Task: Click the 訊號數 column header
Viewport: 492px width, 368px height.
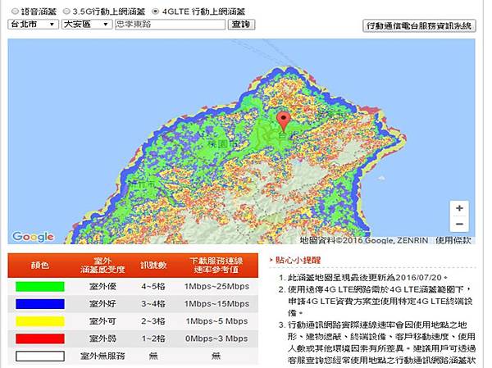Action: [153, 266]
